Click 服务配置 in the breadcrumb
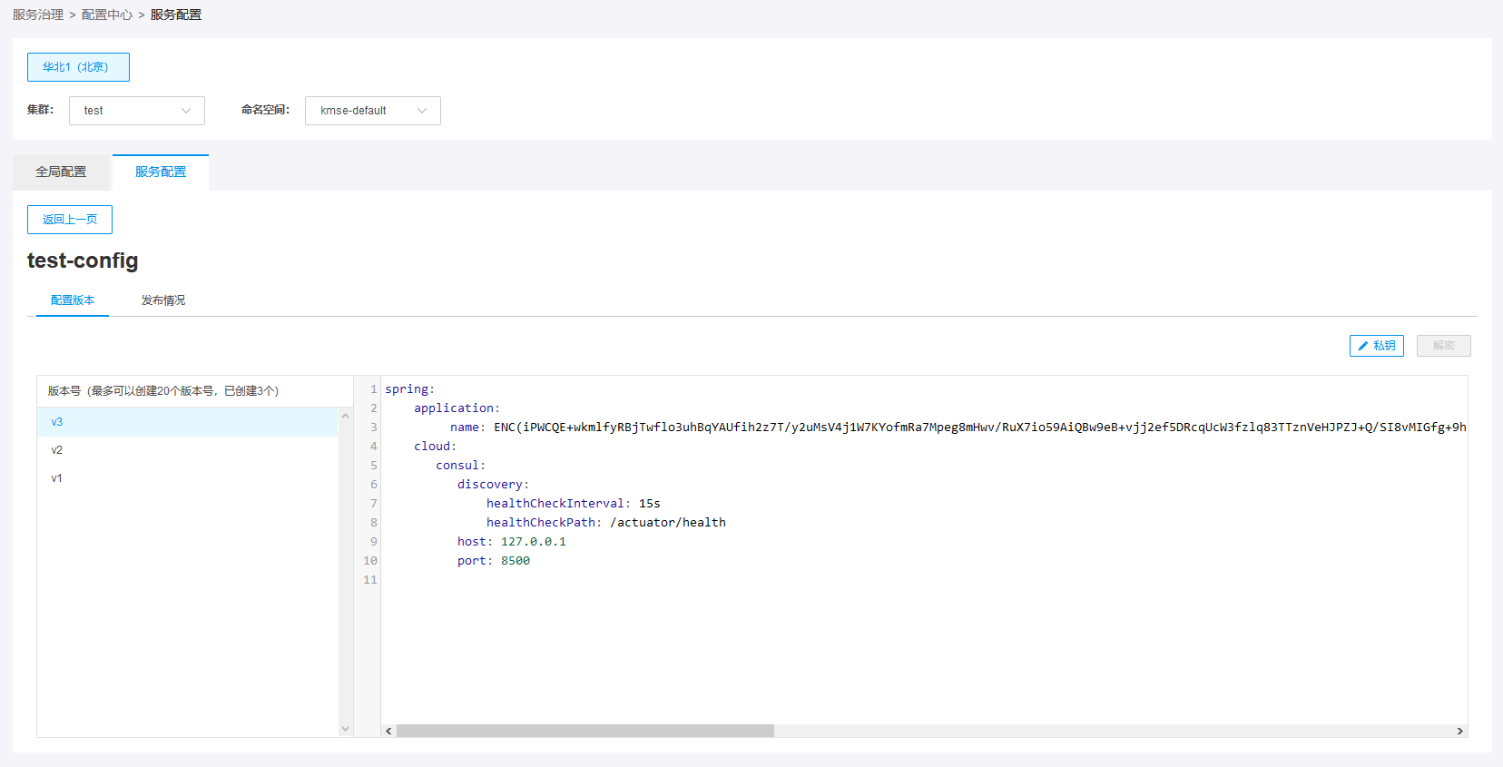 coord(176,15)
